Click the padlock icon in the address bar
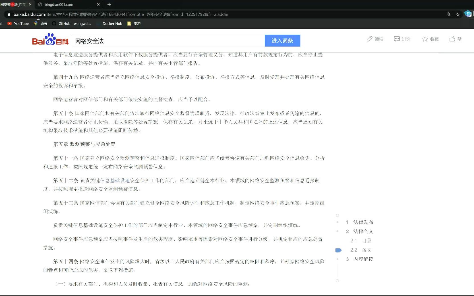This screenshot has width=474, height=296. (x=10, y=14)
